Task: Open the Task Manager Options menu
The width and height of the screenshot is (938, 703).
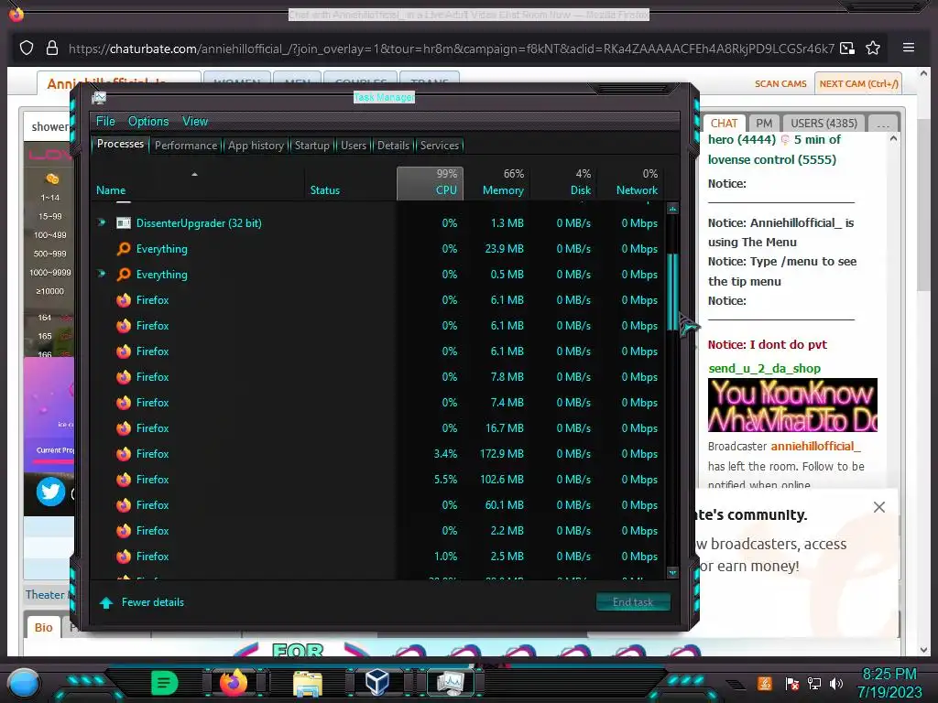Action: pyautogui.click(x=148, y=122)
